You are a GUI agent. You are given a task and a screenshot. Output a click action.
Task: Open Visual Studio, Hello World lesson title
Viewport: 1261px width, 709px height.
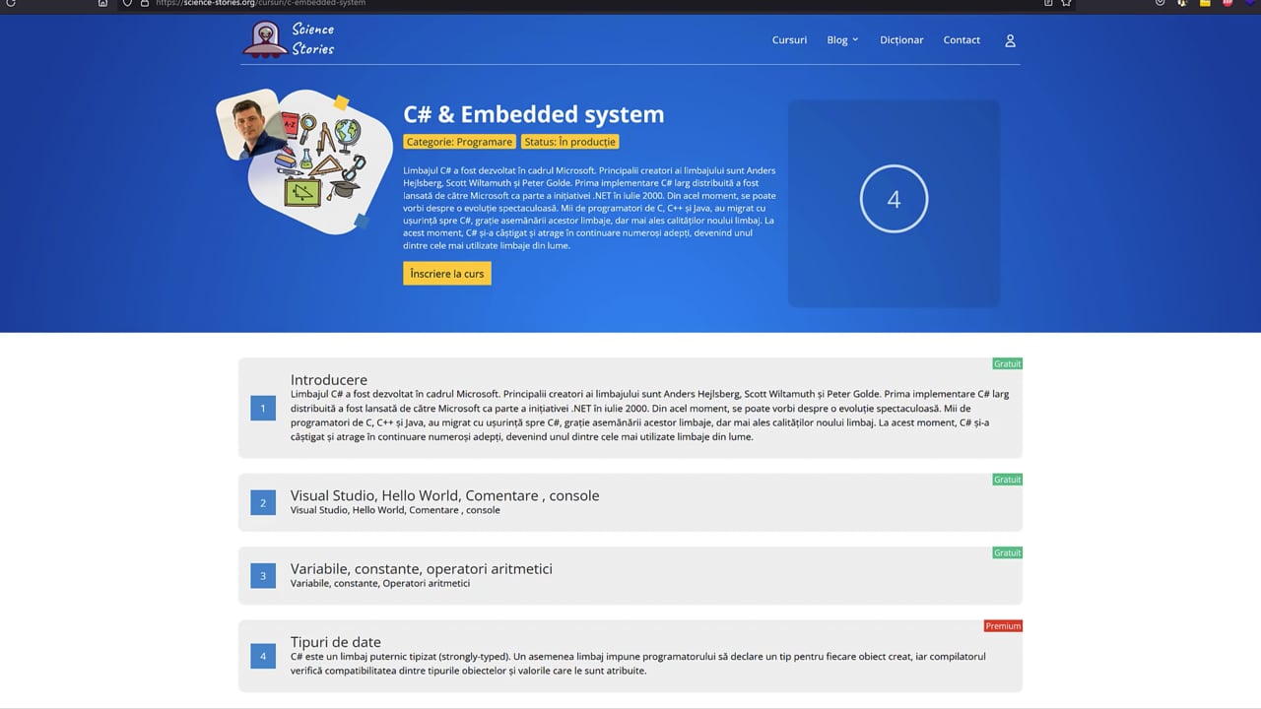(x=444, y=495)
